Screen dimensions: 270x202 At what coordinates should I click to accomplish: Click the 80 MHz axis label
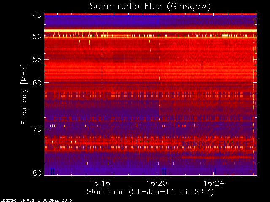point(37,173)
